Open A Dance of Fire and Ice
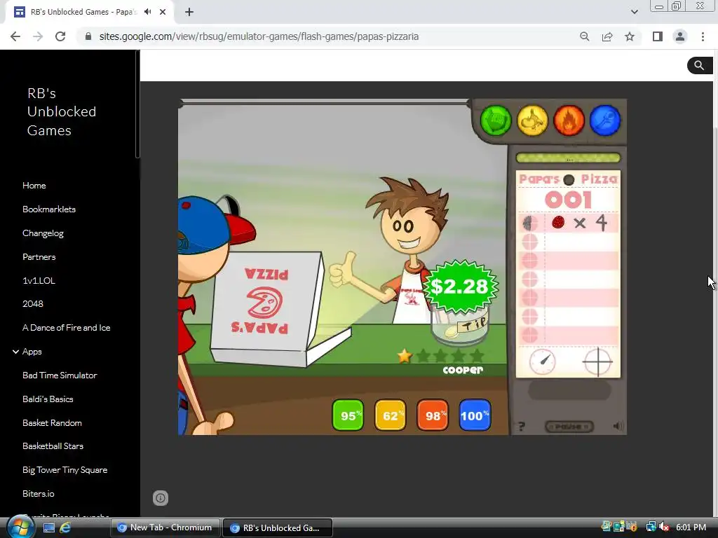Screen dimensions: 718x538 click(x=67, y=328)
